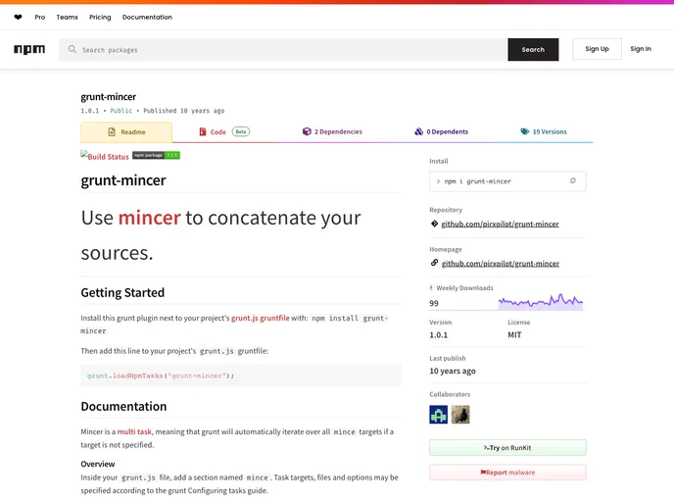Open the 0 Dependents tab
This screenshot has width=674, height=502.
(442, 131)
